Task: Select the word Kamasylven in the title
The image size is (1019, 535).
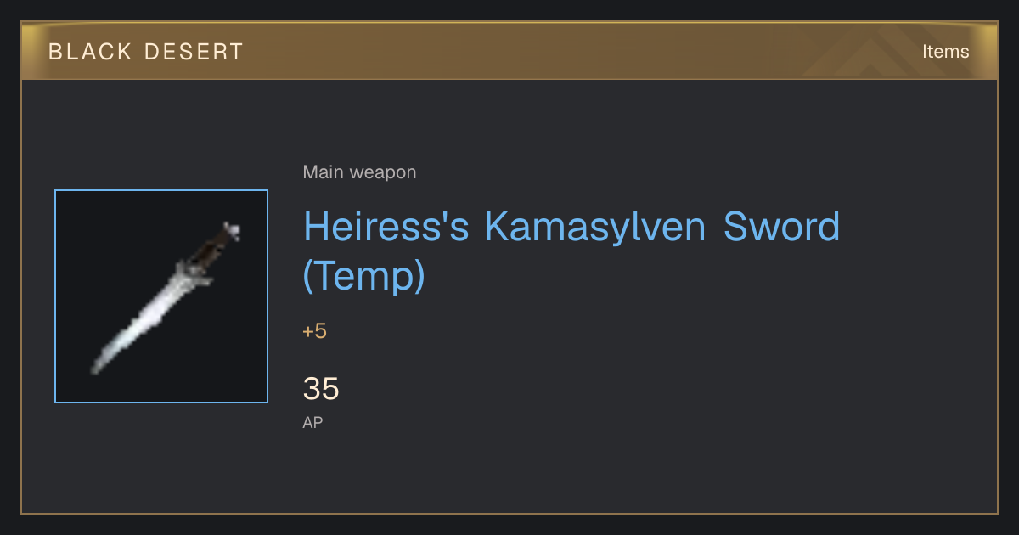Action: [x=595, y=227]
